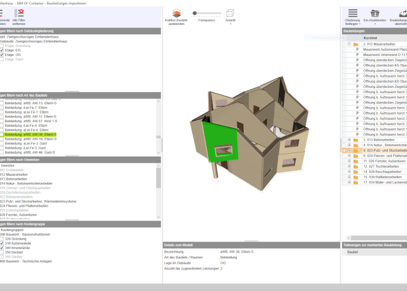Click 'Öffnung überdecken KS-Sturz' first row
The width and height of the screenshot is (407, 291).
[x=385, y=65]
